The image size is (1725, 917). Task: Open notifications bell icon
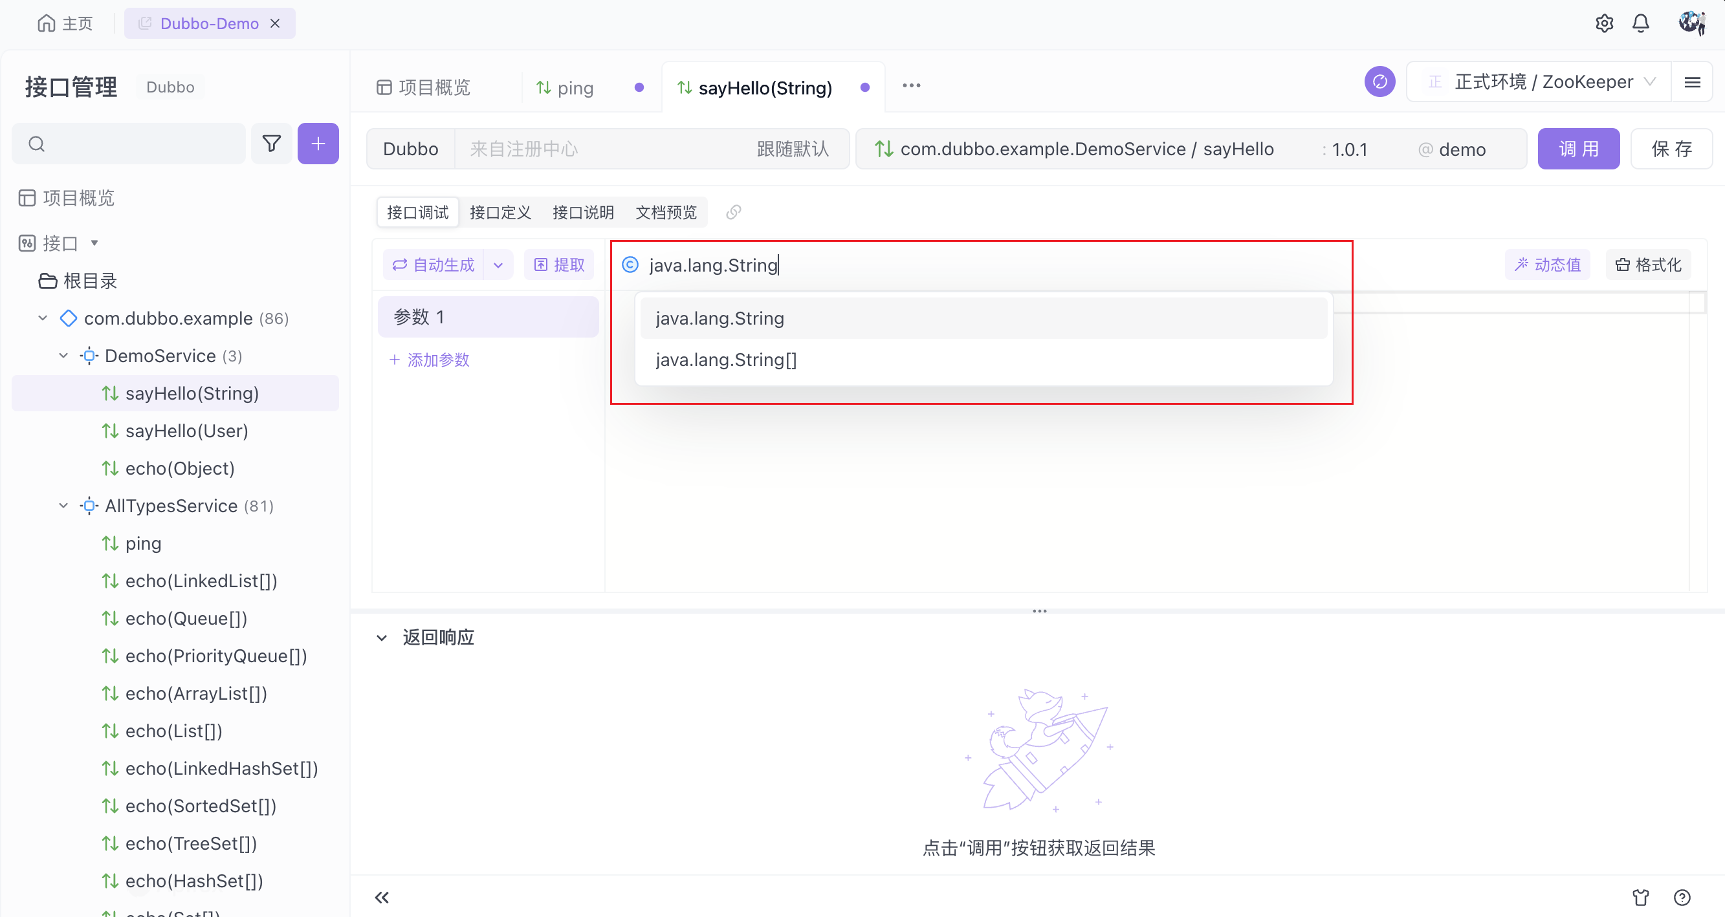[1640, 23]
